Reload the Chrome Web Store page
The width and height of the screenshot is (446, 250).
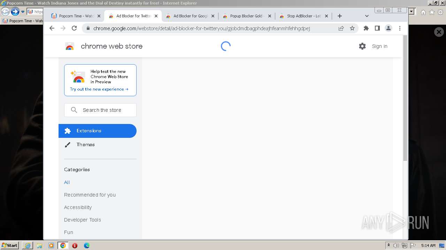point(74,28)
